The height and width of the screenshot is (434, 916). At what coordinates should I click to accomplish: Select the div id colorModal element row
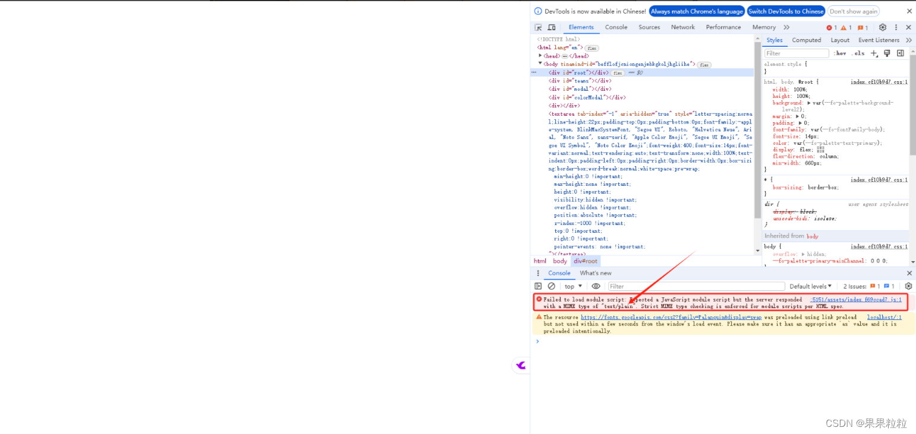pyautogui.click(x=643, y=97)
